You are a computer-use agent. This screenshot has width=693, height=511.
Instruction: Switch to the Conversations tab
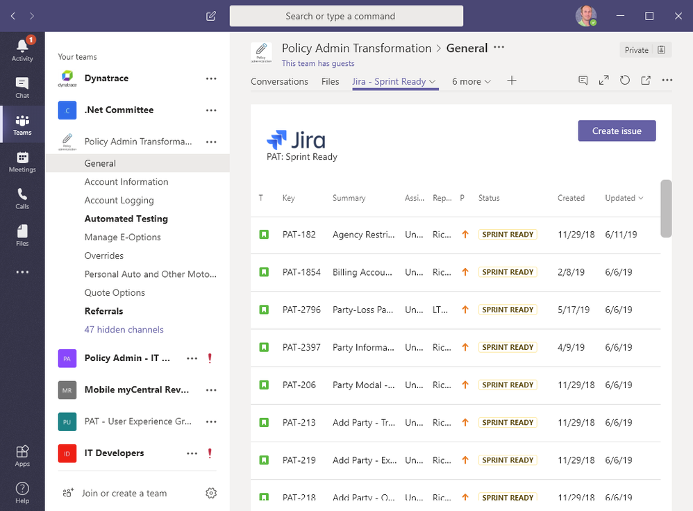[x=279, y=81]
